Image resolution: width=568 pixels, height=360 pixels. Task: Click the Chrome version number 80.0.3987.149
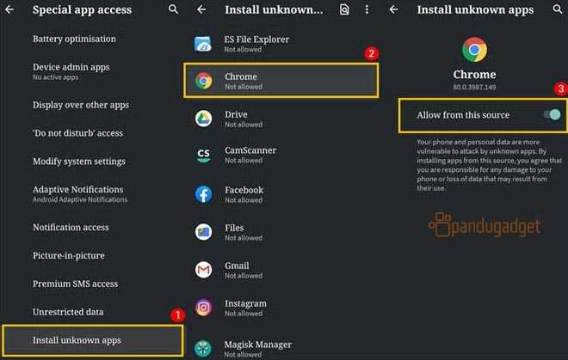pyautogui.click(x=474, y=87)
